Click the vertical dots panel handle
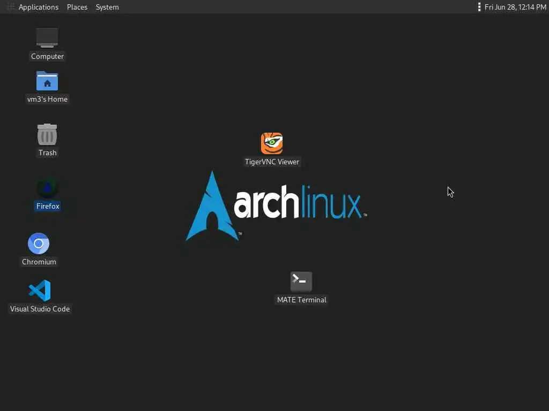Viewport: 549px width, 411px height. [x=479, y=7]
